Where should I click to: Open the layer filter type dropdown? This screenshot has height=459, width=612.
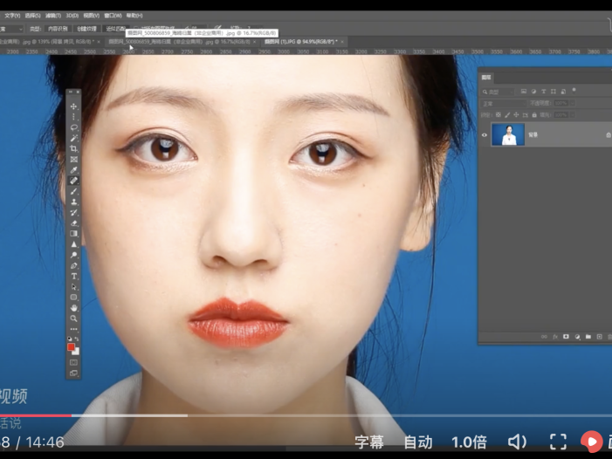[x=498, y=92]
